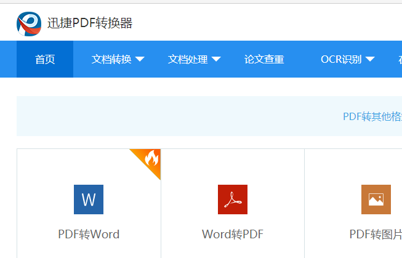Go to the 首页 tab
The image size is (402, 258).
point(45,59)
